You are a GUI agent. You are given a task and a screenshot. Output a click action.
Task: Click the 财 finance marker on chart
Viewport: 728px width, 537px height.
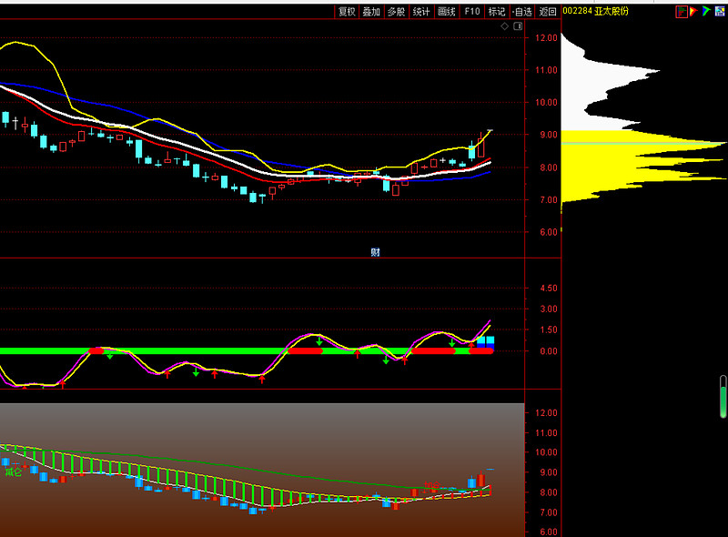click(375, 252)
